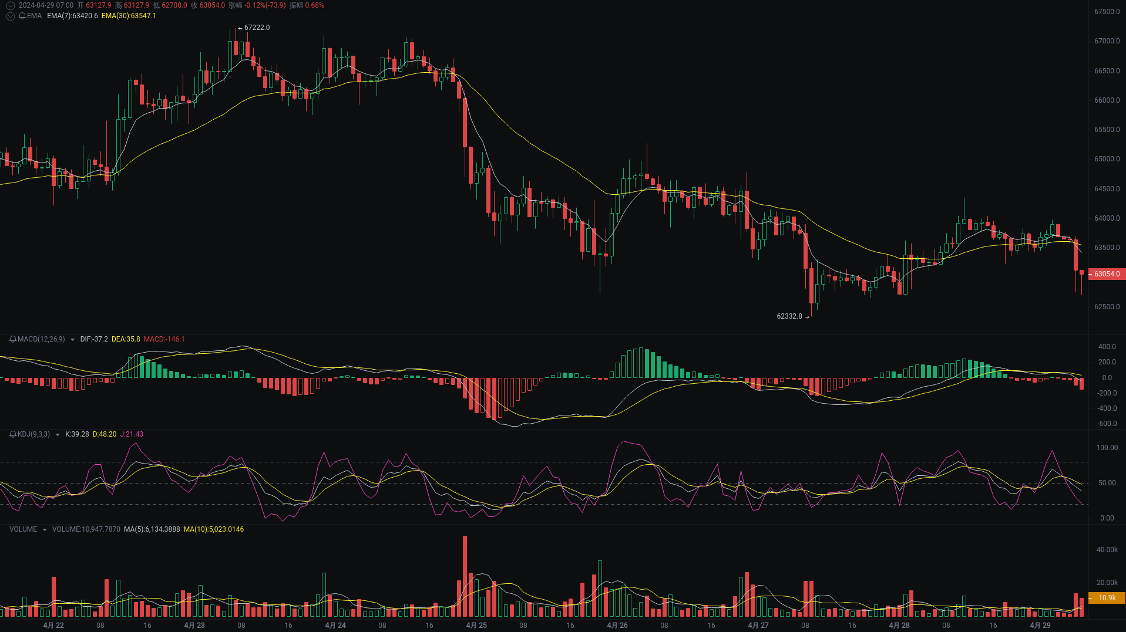
Task: Click the 100.00 KDJ axis label
Action: tap(1107, 448)
